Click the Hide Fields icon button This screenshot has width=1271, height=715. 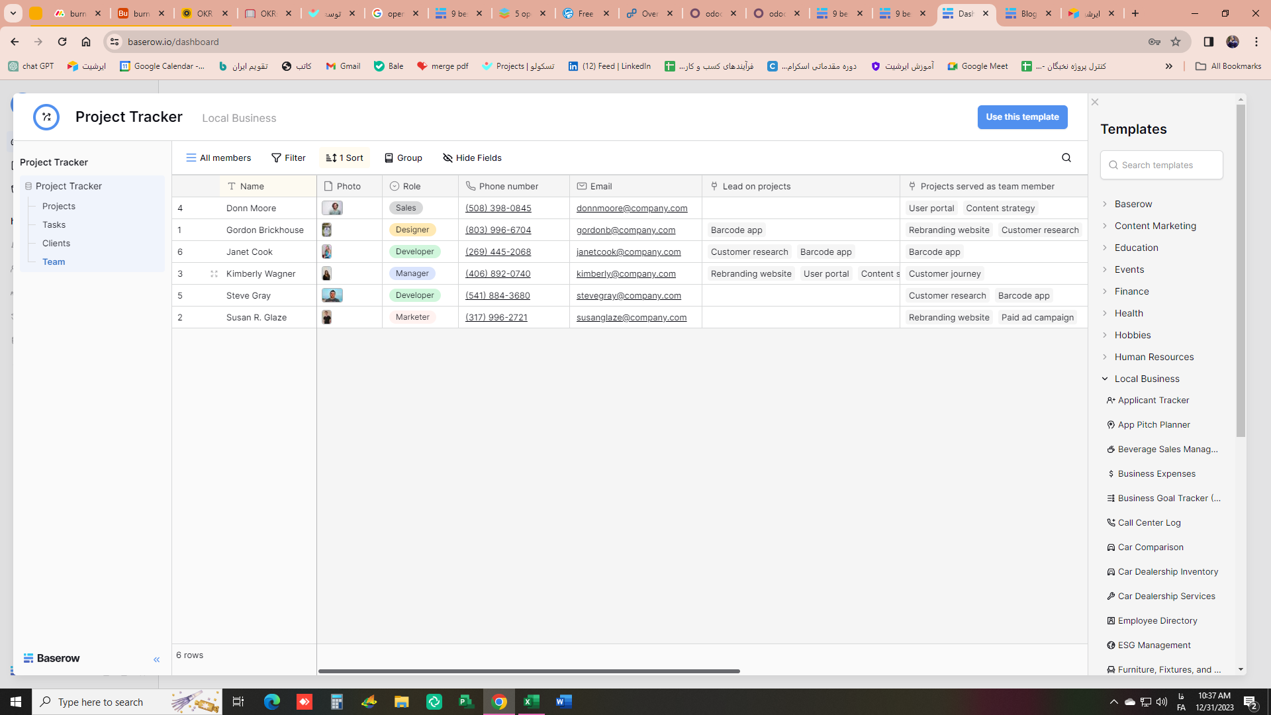pos(472,158)
